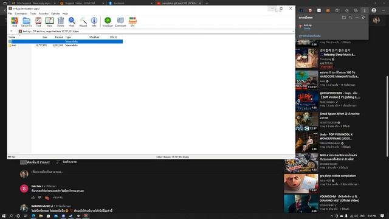The width and height of the screenshot is (389, 219).
Task: Open the Relaxing Sleep Music video thumbnail
Action: (307, 58)
